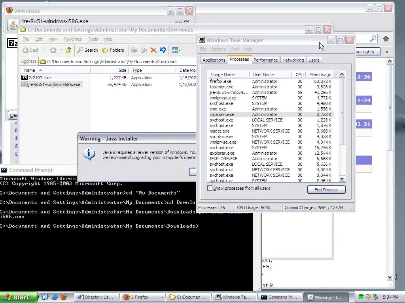The width and height of the screenshot is (405, 303).
Task: Launch Internet Explorer from quick launch
Action: (x=54, y=297)
